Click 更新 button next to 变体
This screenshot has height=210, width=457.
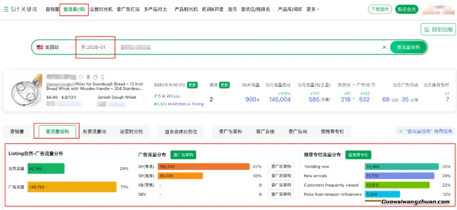click(x=224, y=85)
